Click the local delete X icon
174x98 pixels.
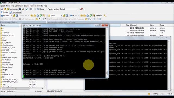pos(20,19)
